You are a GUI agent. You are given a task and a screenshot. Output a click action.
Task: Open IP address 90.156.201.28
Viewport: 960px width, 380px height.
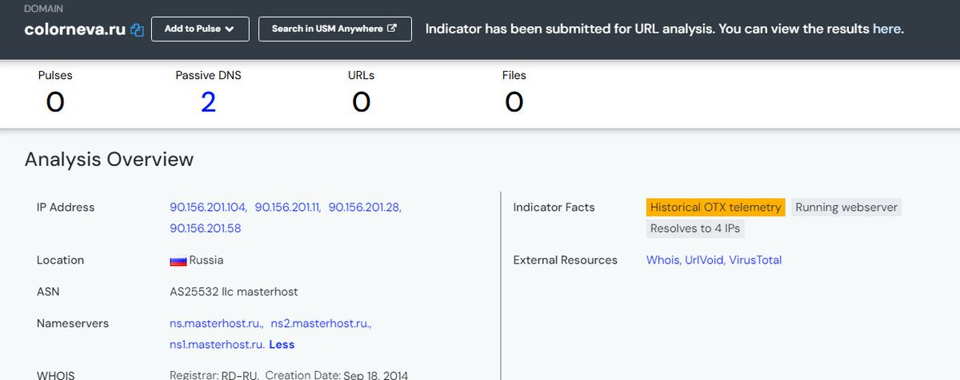pyautogui.click(x=365, y=207)
